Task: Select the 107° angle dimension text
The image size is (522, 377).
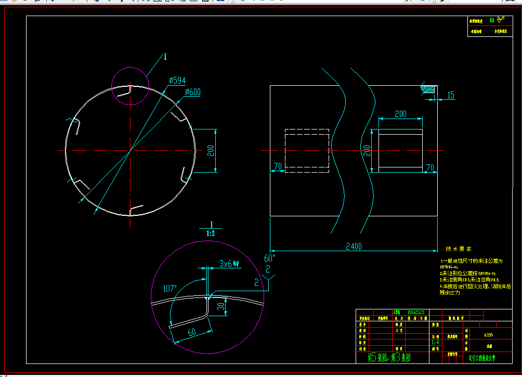Action: point(170,289)
